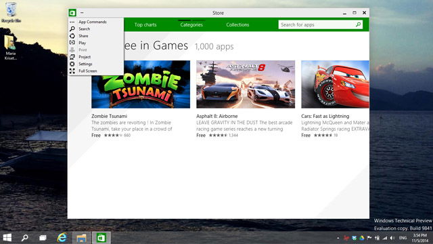Click the Asphalt 8: Airborne title link

point(216,116)
